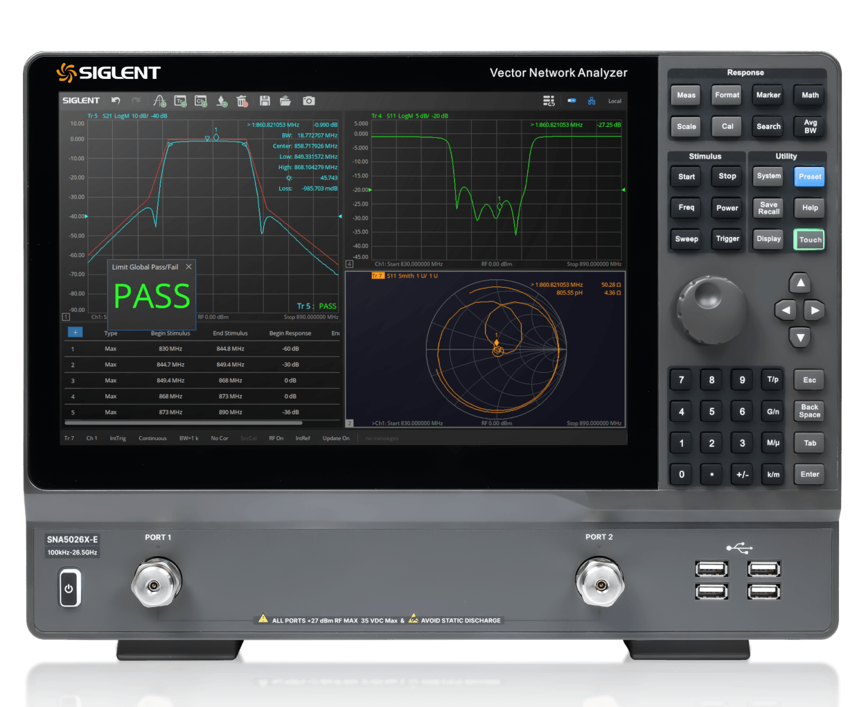This screenshot has height=707, width=859.
Task: Open the network connection icon
Action: [592, 101]
